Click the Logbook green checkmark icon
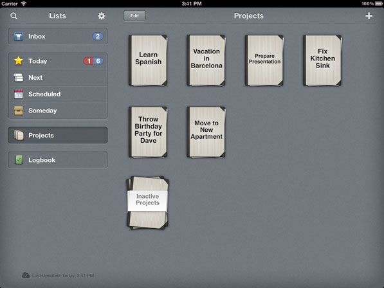The image size is (384, 288). pos(19,160)
